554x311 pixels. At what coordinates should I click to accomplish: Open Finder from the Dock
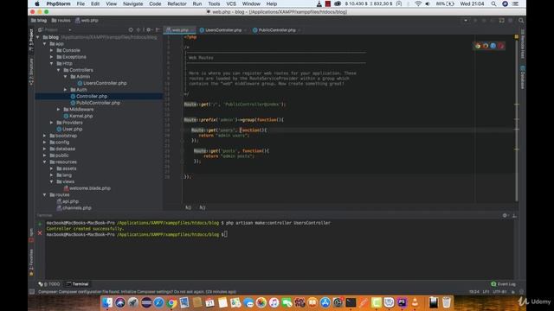point(107,302)
